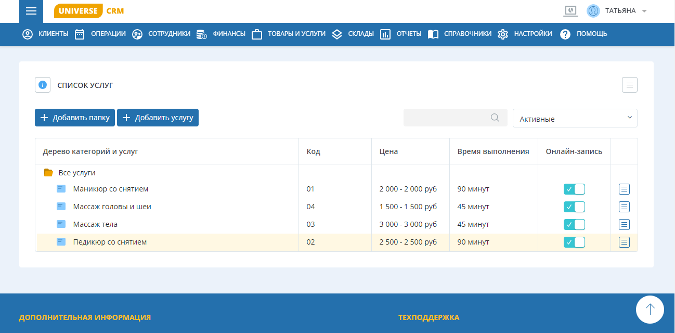Click the Добавить папку button

tap(75, 118)
